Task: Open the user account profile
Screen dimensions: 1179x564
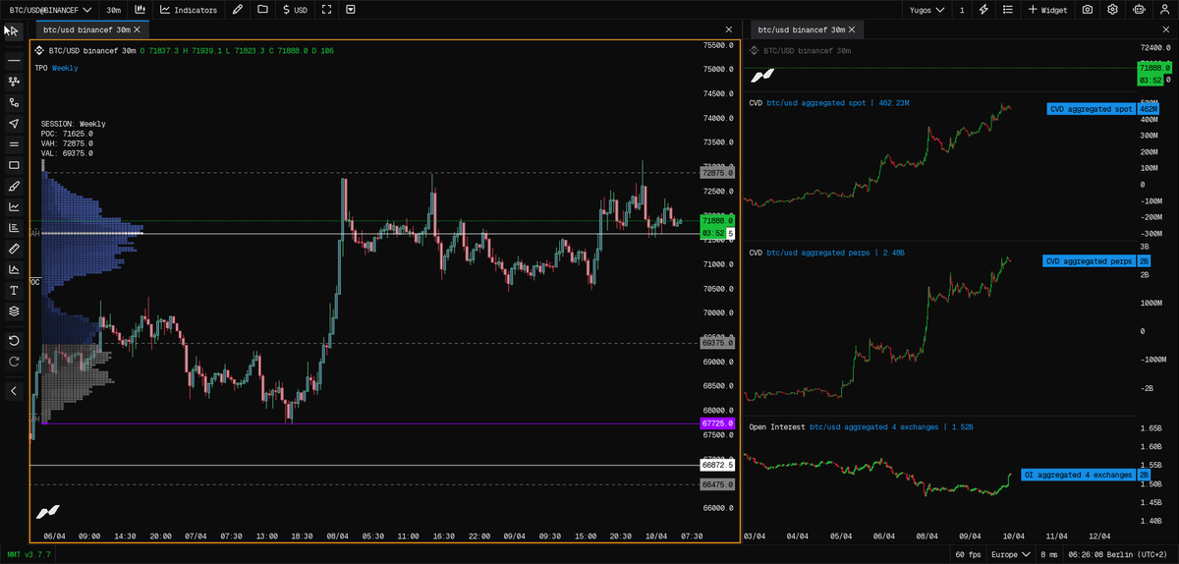Action: coord(1163,10)
